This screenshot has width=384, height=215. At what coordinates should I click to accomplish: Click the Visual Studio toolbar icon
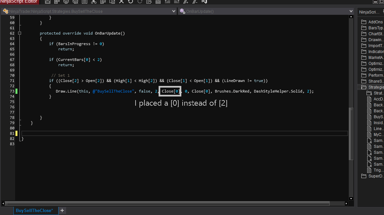point(204,1)
